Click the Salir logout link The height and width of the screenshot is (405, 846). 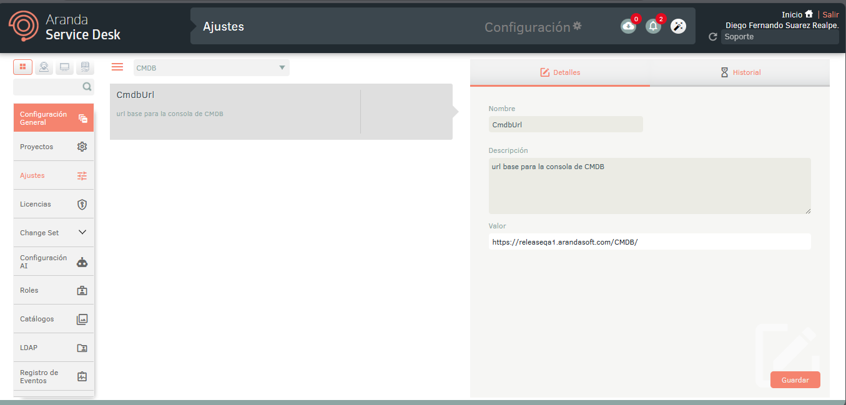click(830, 14)
